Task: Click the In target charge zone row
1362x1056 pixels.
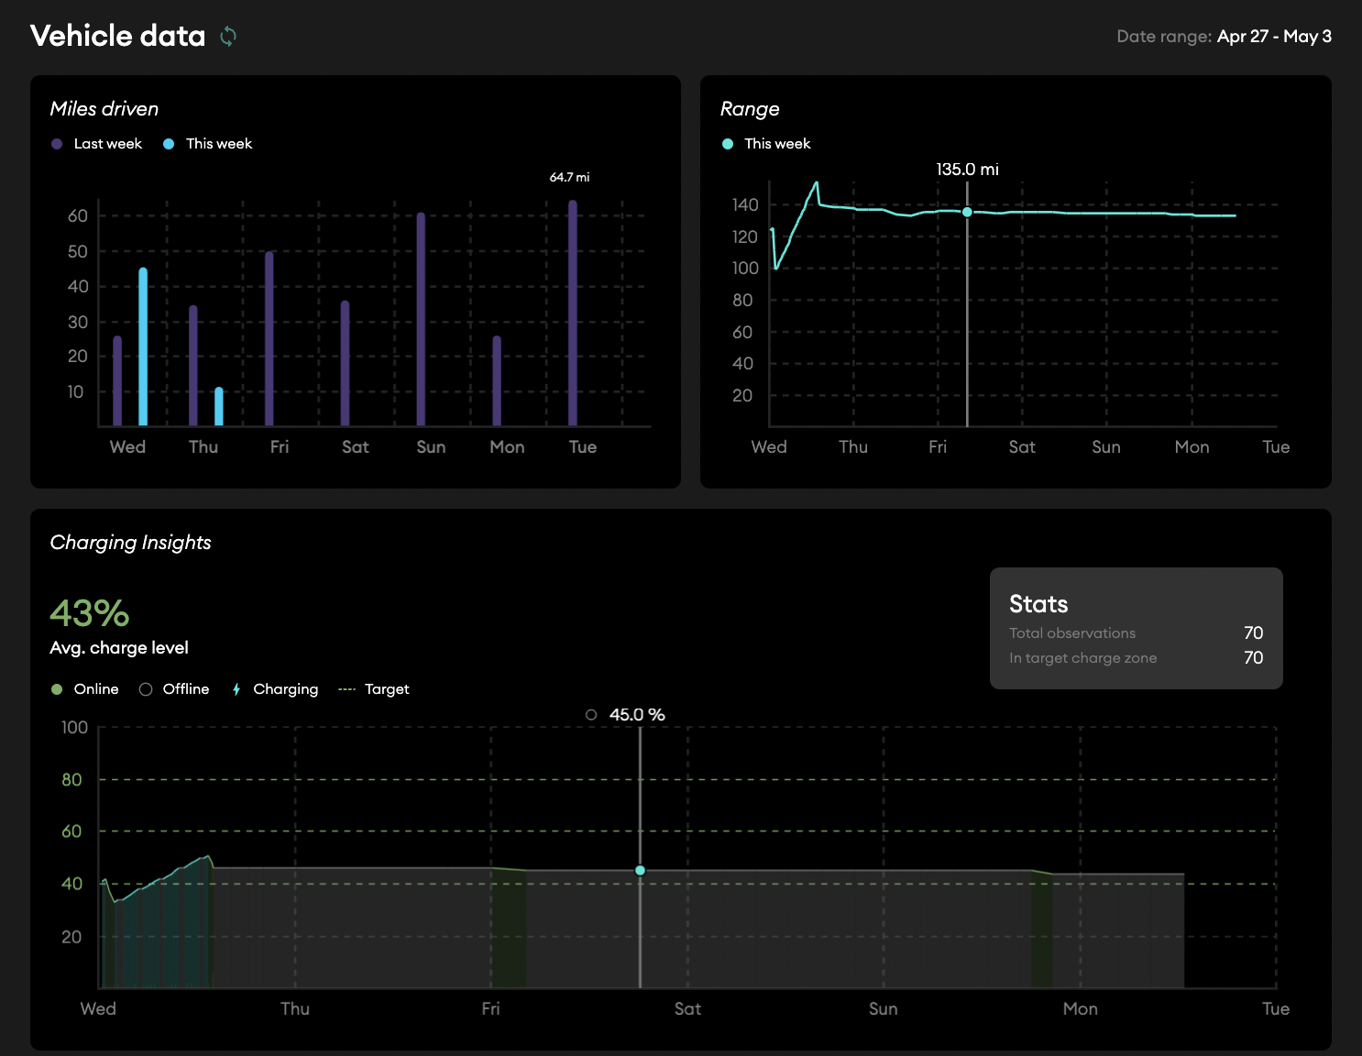Action: coord(1136,658)
